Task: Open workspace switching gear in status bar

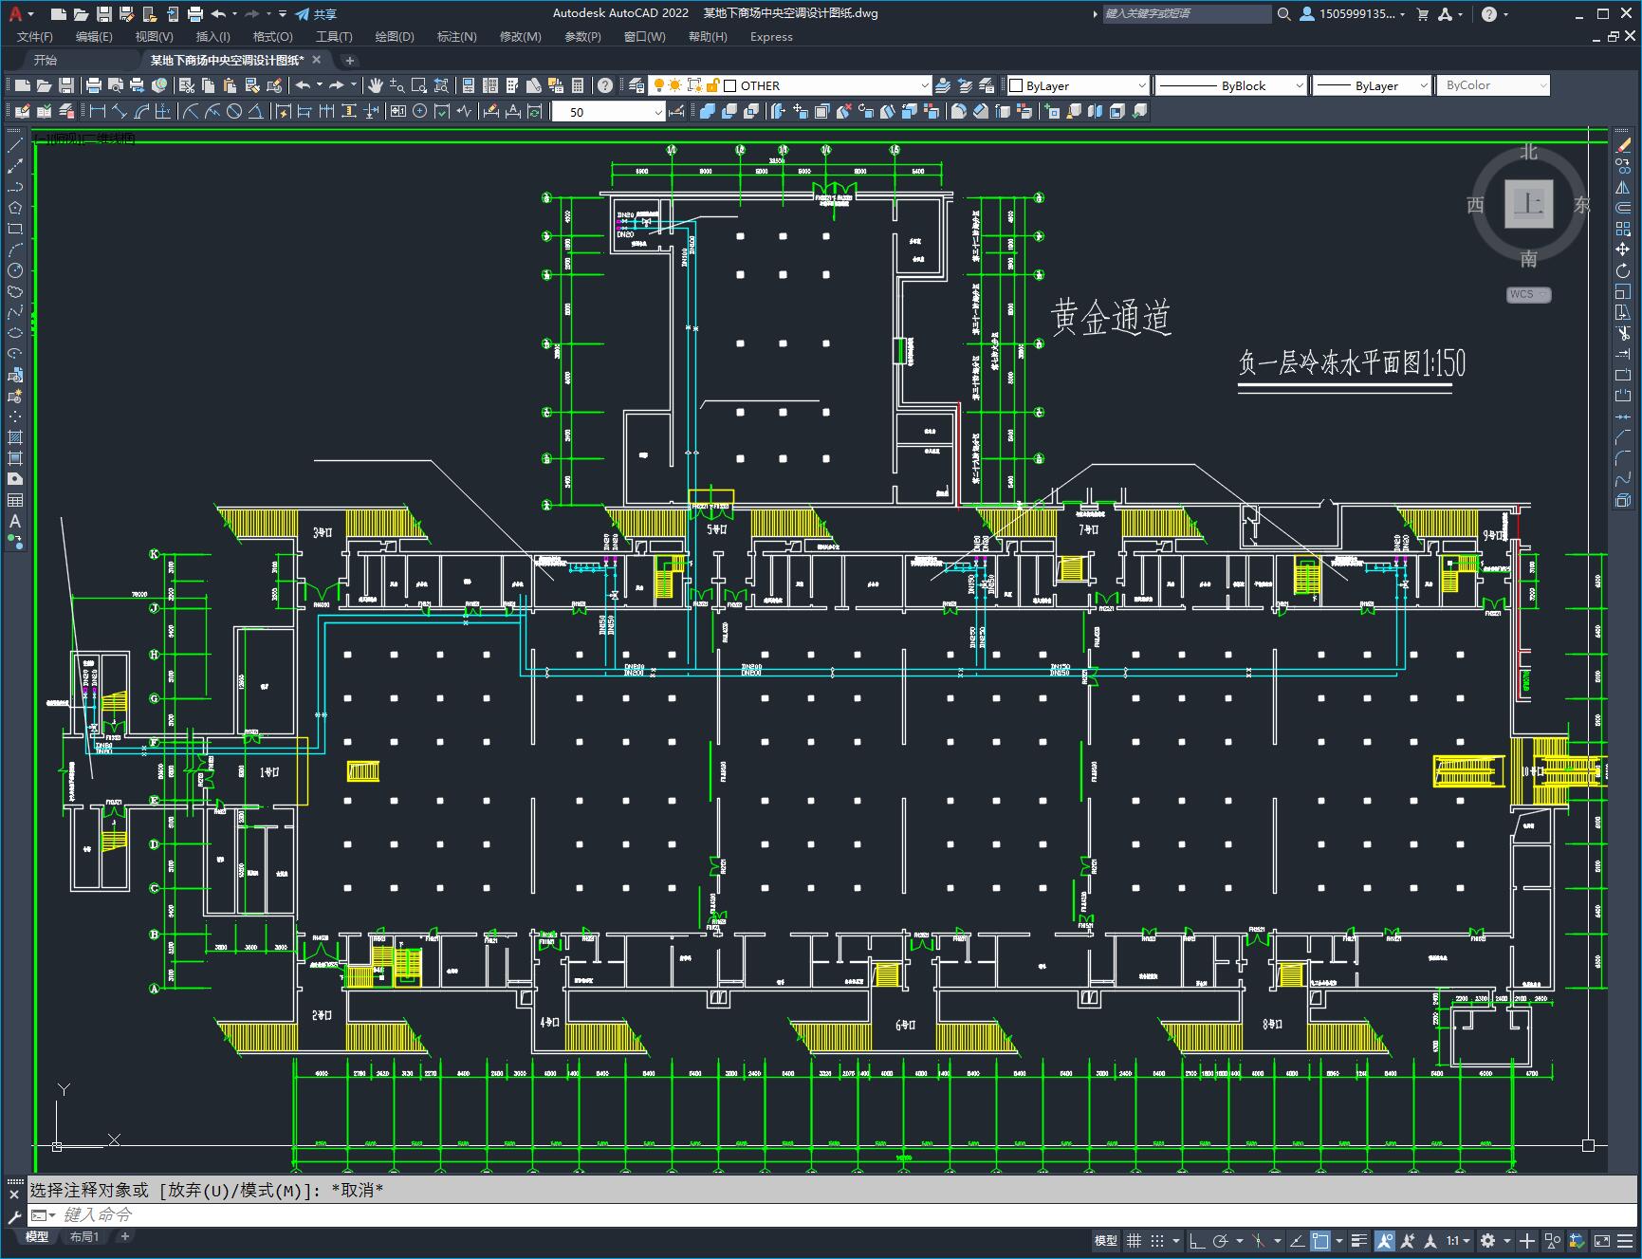Action: (x=1487, y=1240)
